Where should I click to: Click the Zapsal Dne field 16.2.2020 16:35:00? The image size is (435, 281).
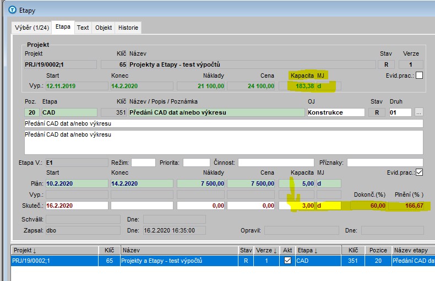click(174, 230)
